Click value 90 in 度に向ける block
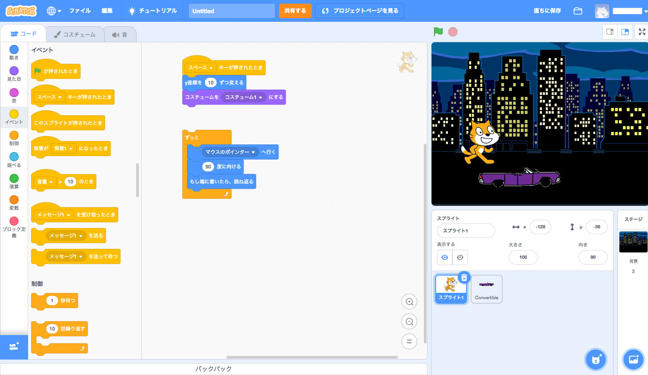648x375 pixels. tap(208, 167)
